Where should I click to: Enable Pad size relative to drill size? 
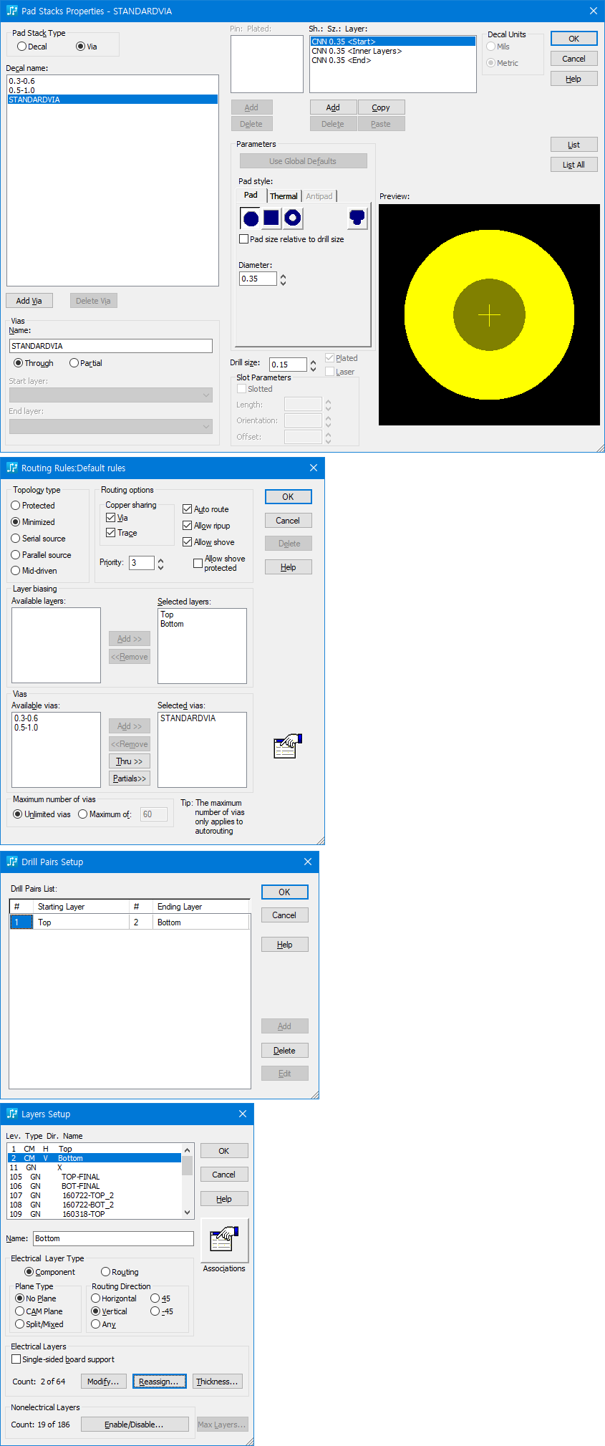pyautogui.click(x=244, y=239)
